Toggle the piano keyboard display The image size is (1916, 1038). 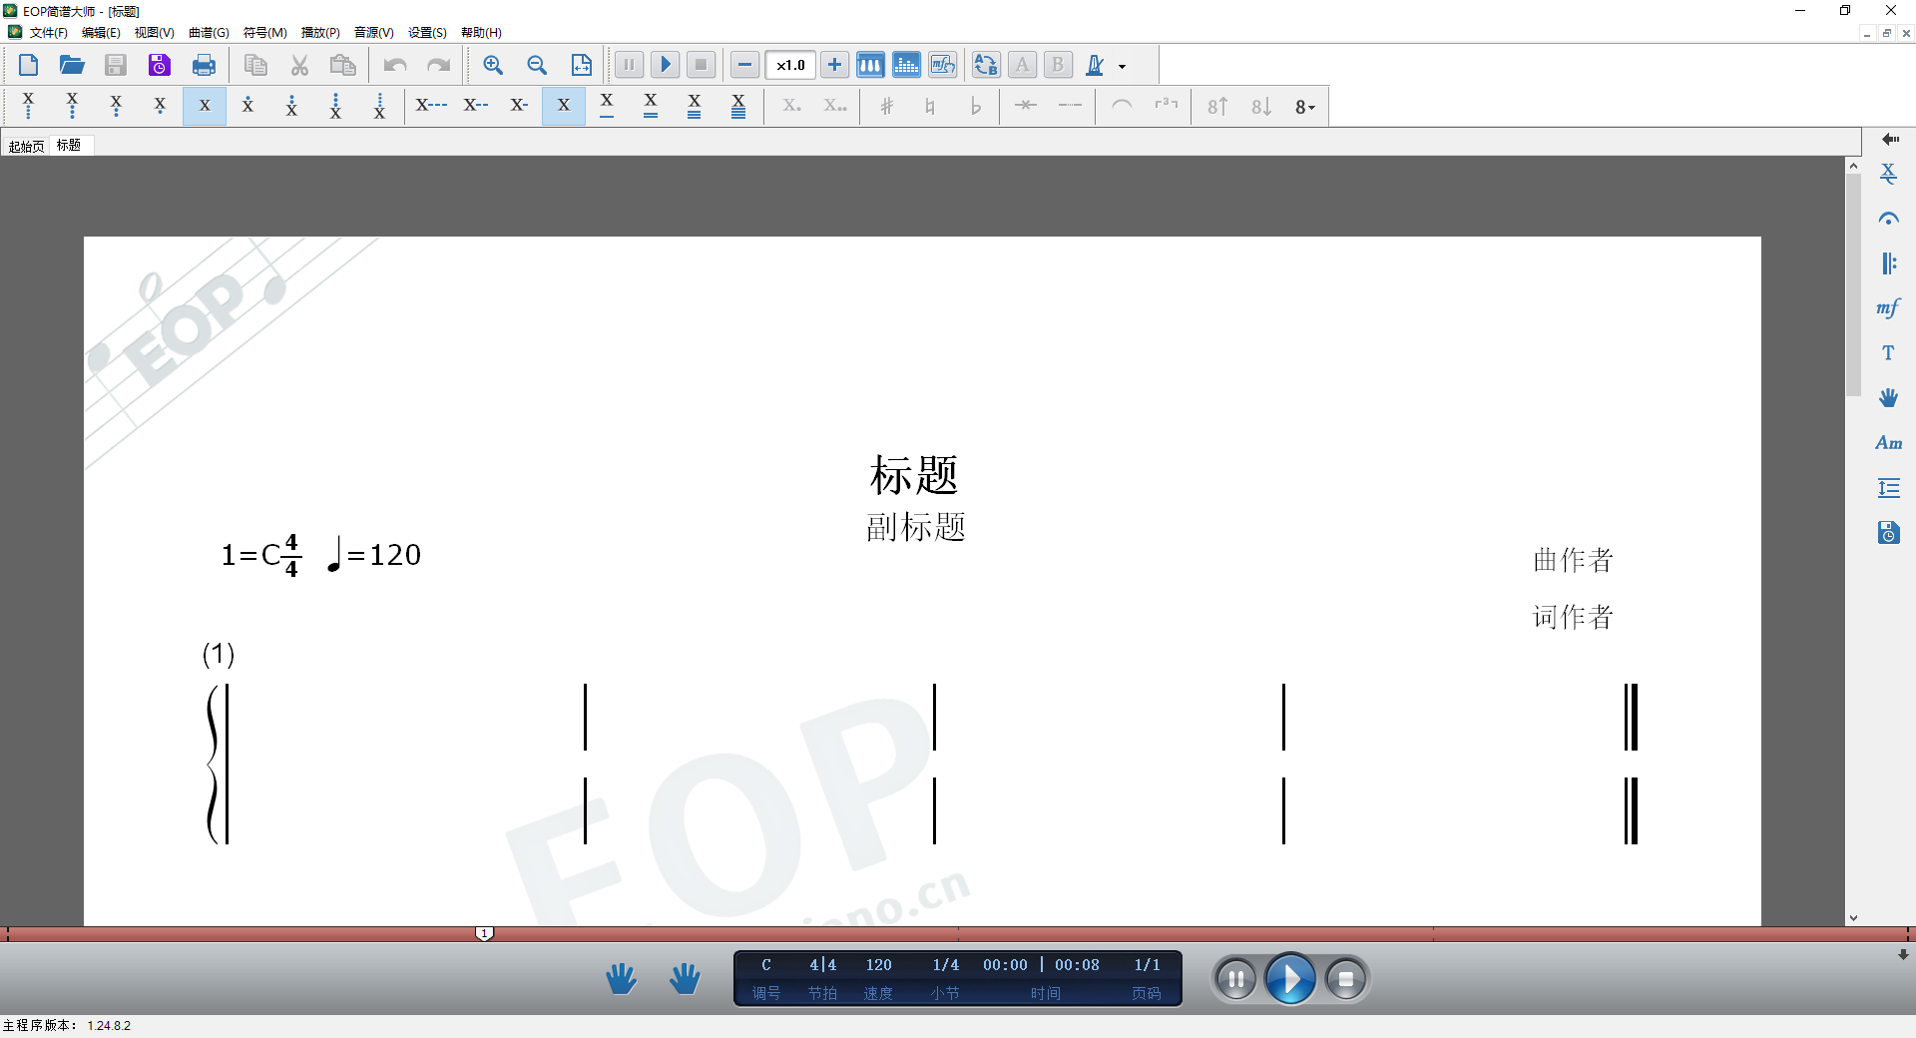coord(870,64)
